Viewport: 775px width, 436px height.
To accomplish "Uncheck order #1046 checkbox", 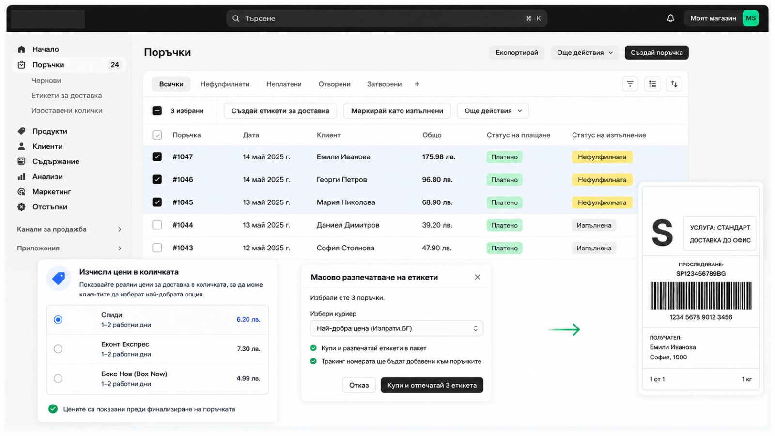I will click(x=157, y=179).
